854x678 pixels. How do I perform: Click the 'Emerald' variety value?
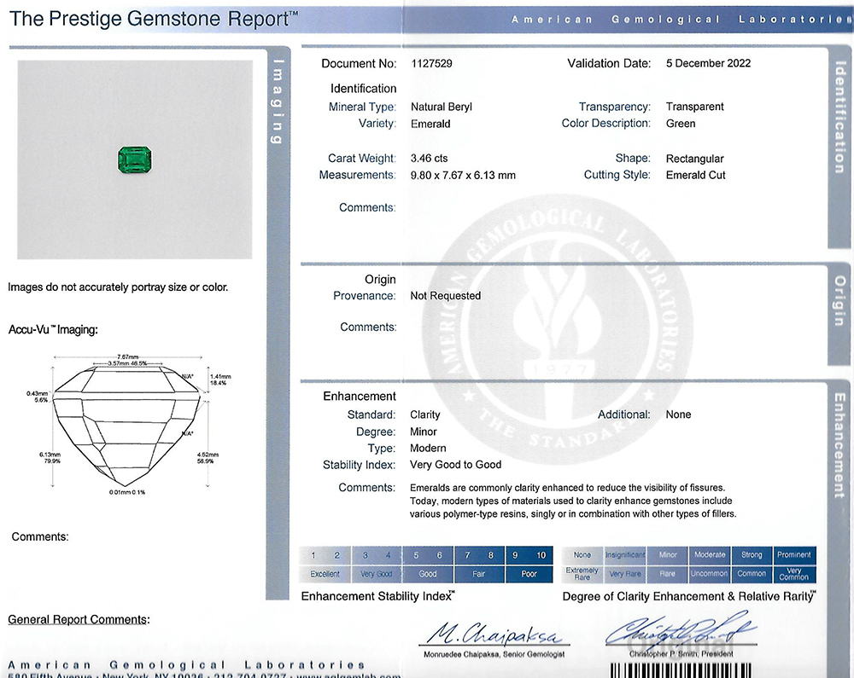click(430, 124)
